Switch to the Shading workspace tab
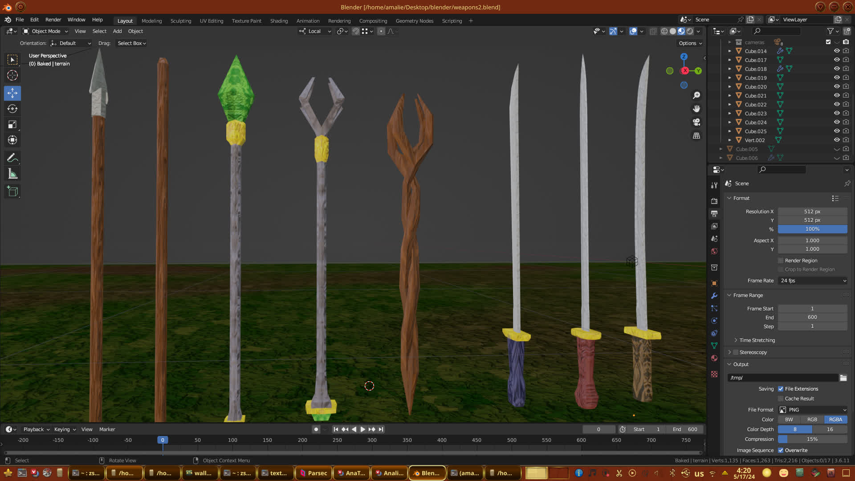This screenshot has width=855, height=481. [x=279, y=21]
